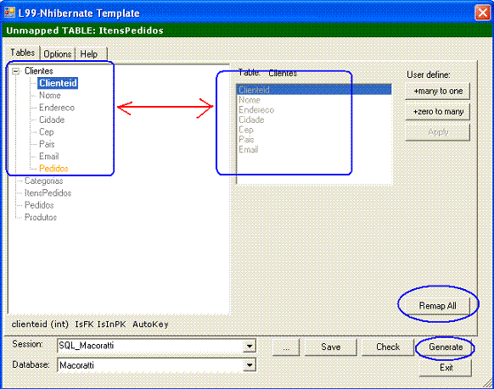Click the Save button
Viewport: 494px width, 389px height.
pos(331,347)
